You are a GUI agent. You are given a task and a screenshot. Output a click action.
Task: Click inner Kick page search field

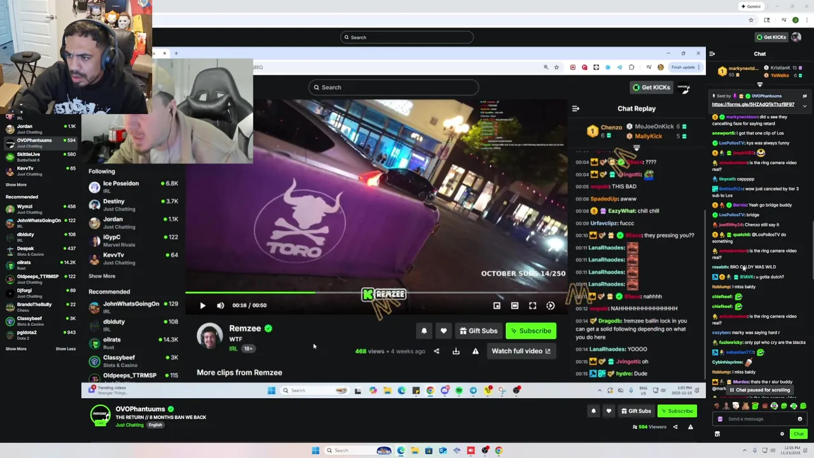click(x=394, y=87)
